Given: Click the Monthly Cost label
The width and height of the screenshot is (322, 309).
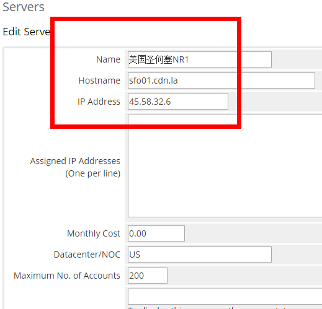Looking at the screenshot, I should (x=94, y=233).
